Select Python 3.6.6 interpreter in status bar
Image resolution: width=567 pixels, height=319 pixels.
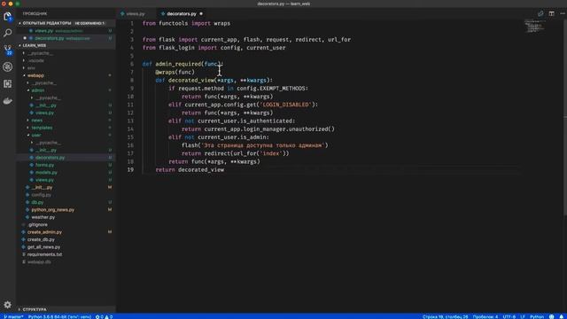point(59,316)
